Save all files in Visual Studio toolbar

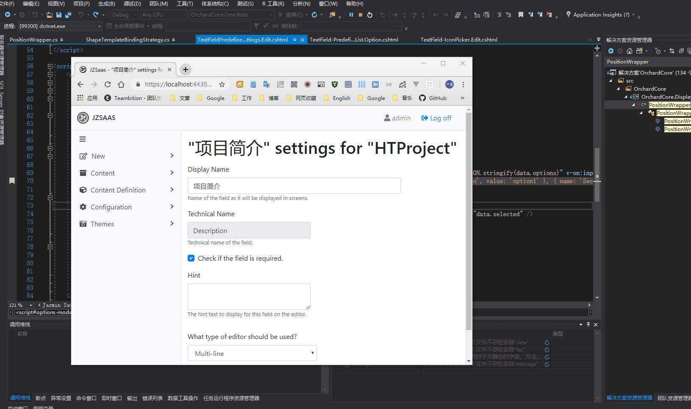[x=68, y=15]
